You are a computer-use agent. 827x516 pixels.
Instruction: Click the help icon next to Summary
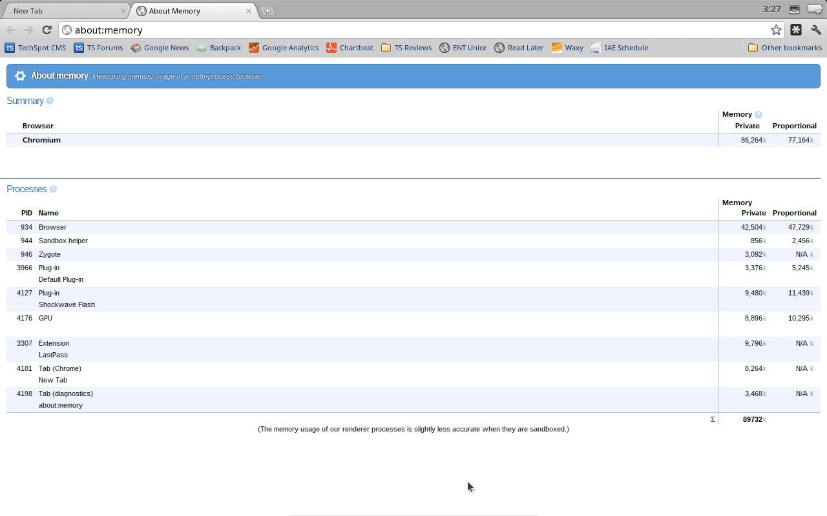point(50,101)
